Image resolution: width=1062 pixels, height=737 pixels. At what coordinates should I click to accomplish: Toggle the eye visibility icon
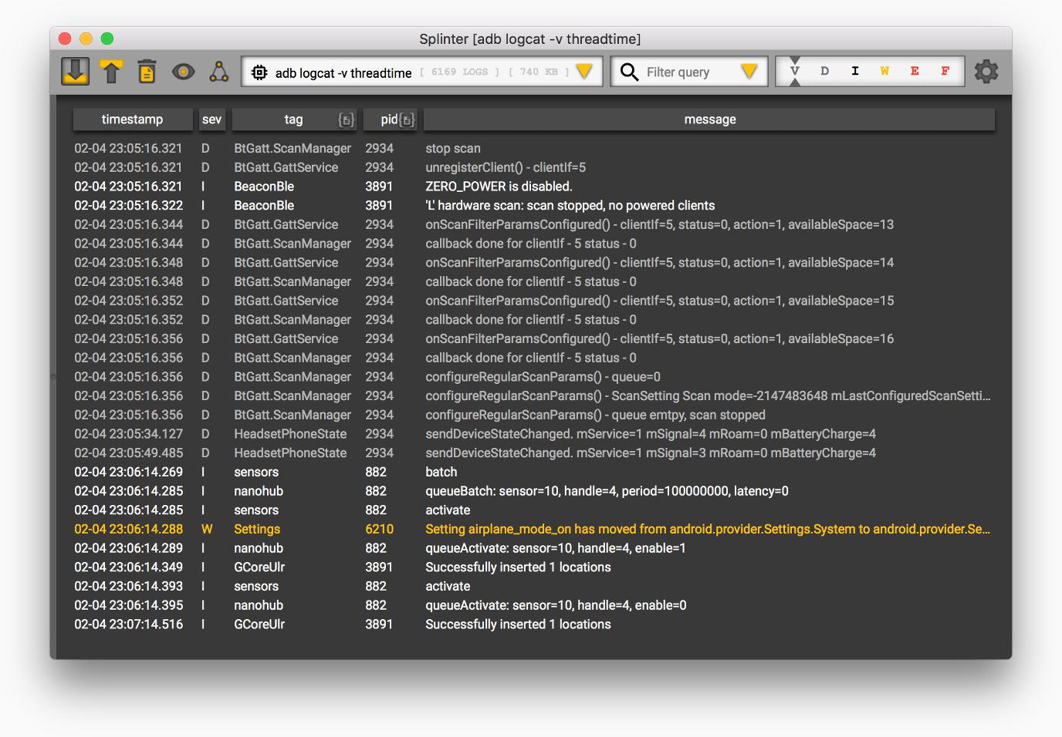point(183,72)
